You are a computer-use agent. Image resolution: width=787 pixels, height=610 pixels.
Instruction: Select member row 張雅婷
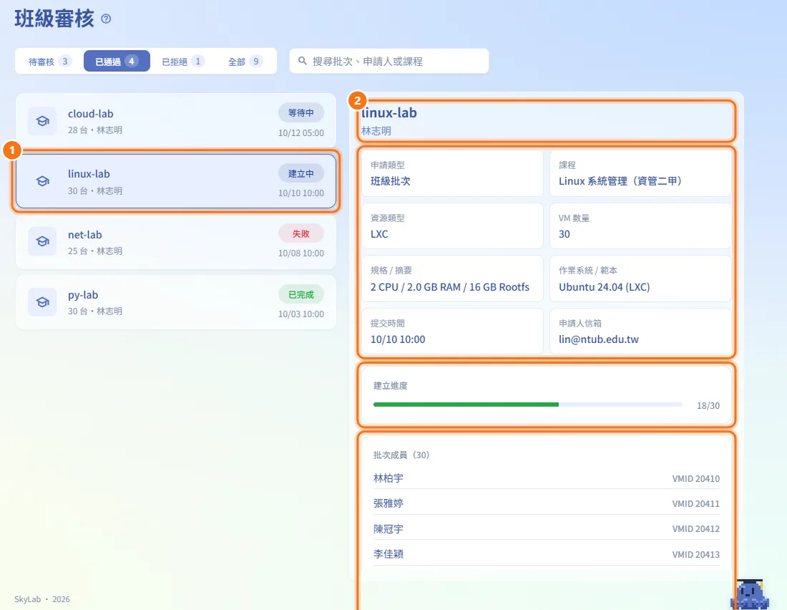pos(546,503)
